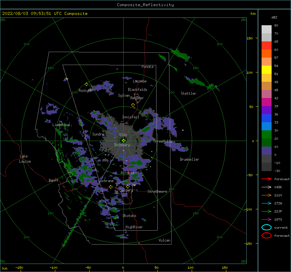Image resolution: width=291 pixels, height=272 pixels.
Task: Pick the green 22JP arrow icon
Action: click(x=266, y=211)
